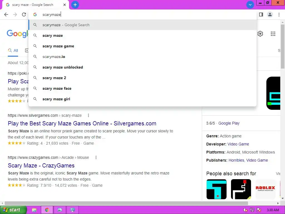Select the 'scary maze girl' suggestion
The height and width of the screenshot is (214, 285).
point(142,99)
